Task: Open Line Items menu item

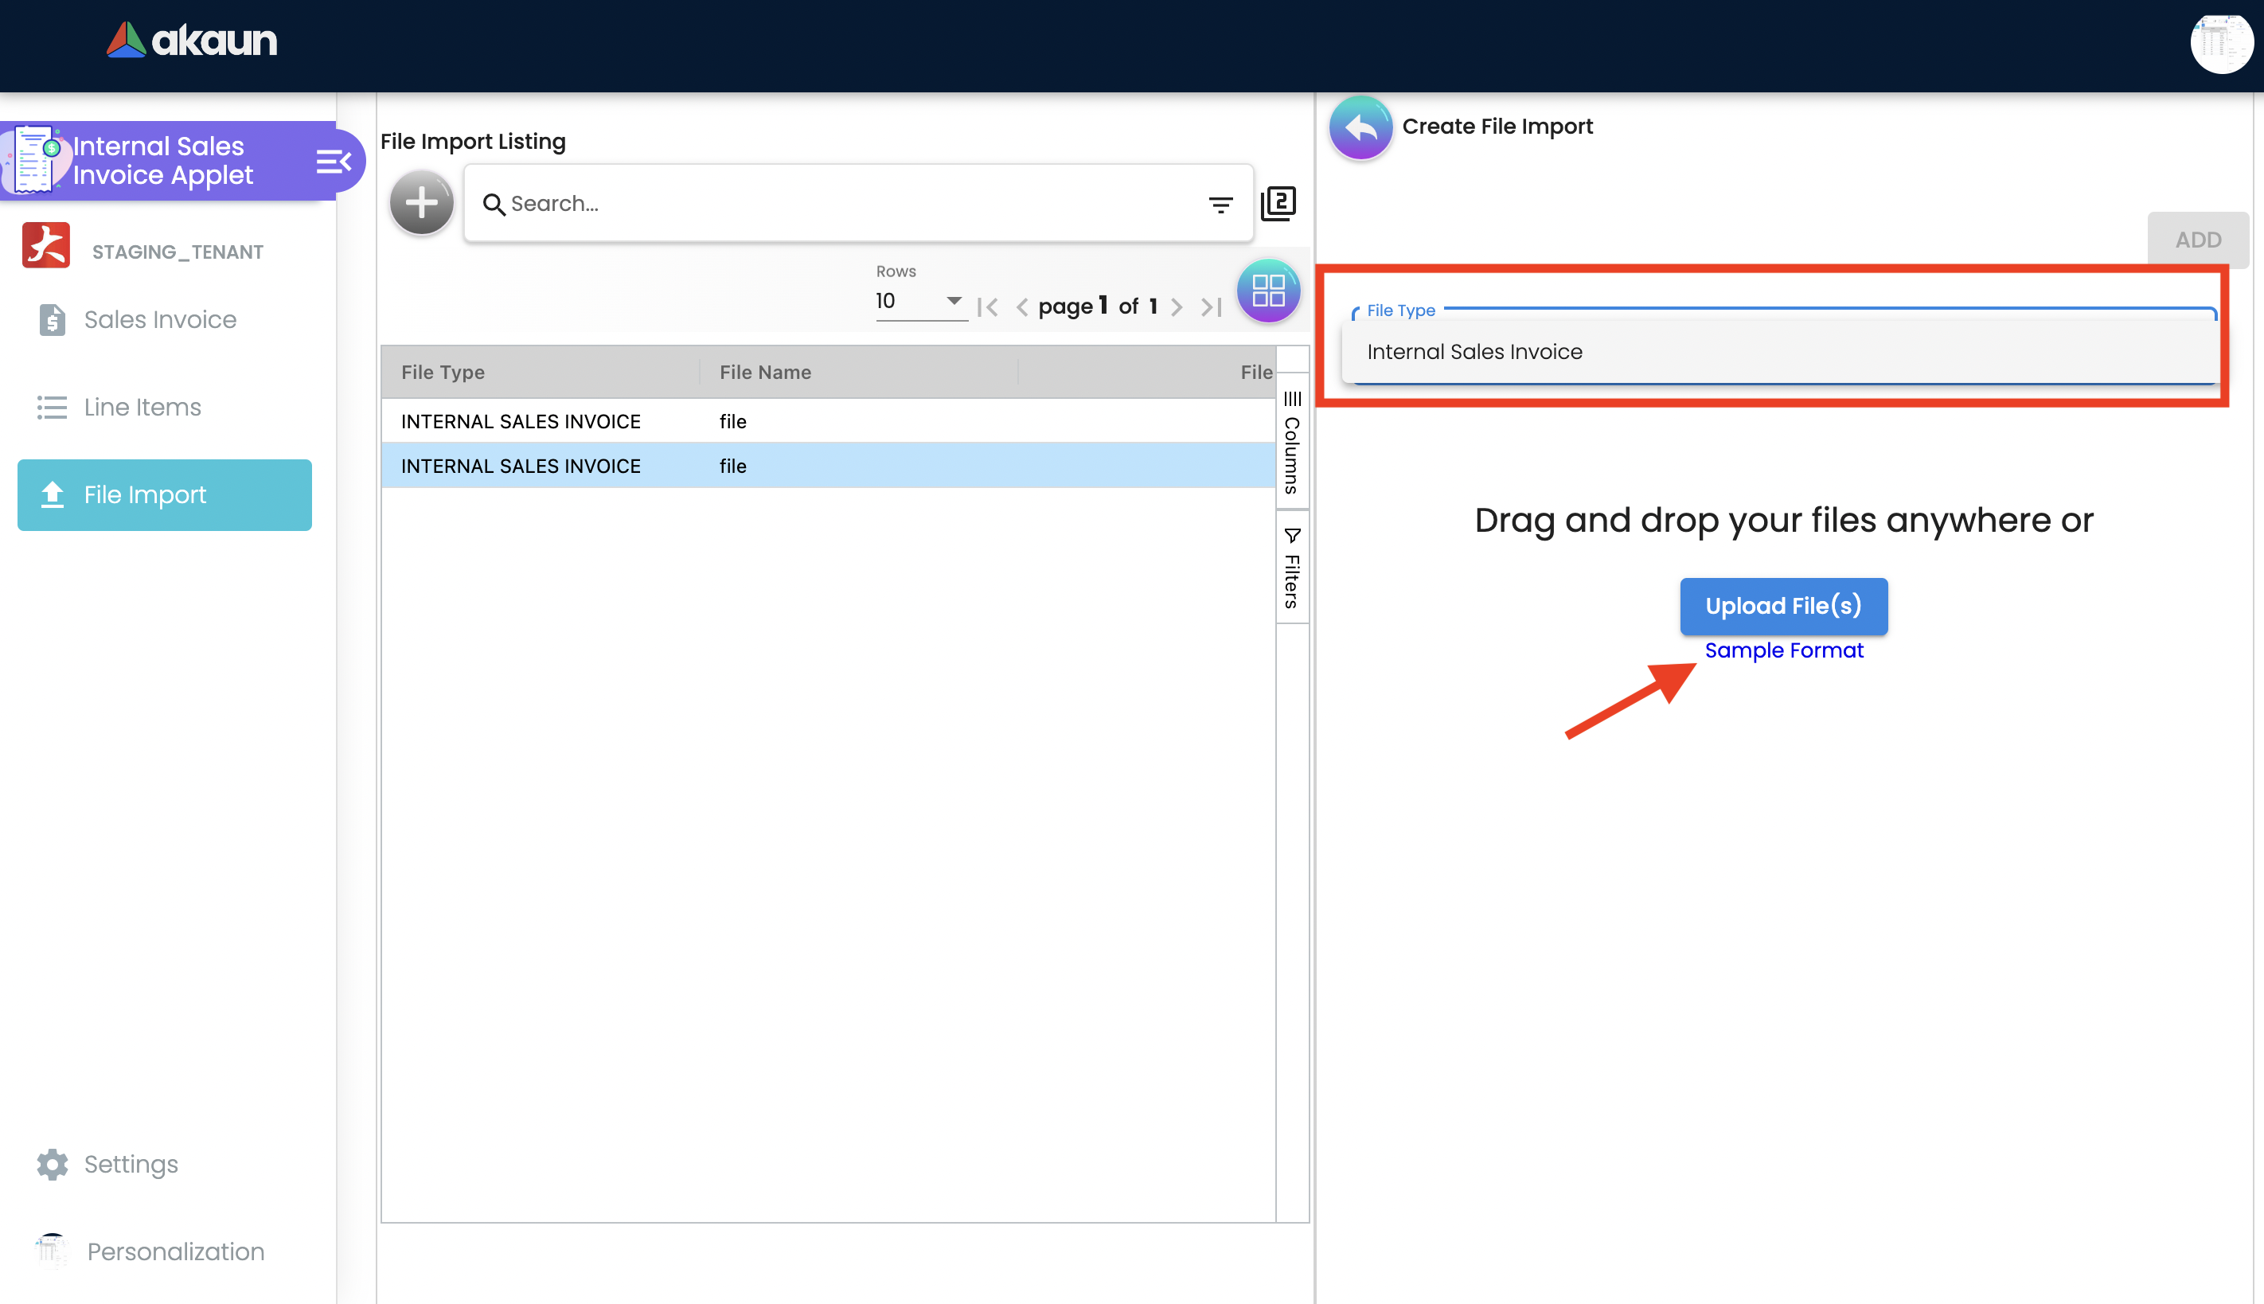Action: click(142, 408)
